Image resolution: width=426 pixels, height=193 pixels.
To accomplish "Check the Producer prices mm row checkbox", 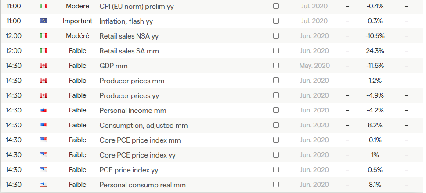I will click(276, 81).
